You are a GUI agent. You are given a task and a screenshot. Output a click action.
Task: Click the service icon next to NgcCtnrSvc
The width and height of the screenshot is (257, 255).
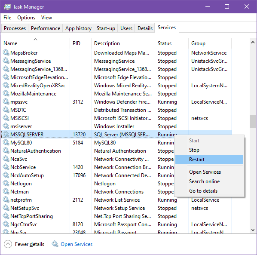[x=6, y=224]
